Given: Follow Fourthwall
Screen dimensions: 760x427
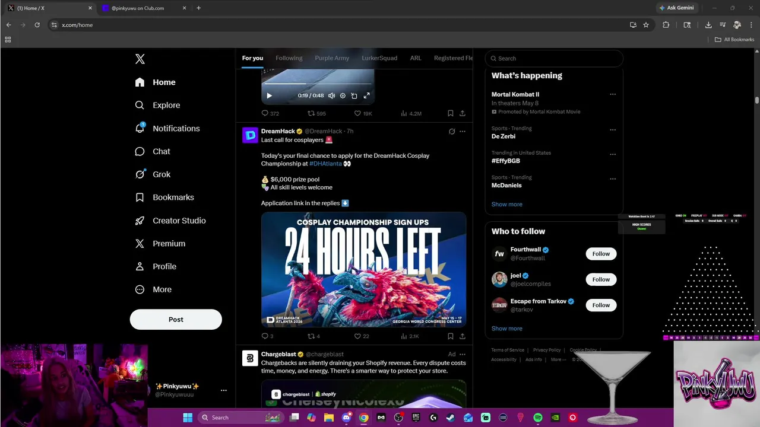Looking at the screenshot, I should (x=601, y=254).
